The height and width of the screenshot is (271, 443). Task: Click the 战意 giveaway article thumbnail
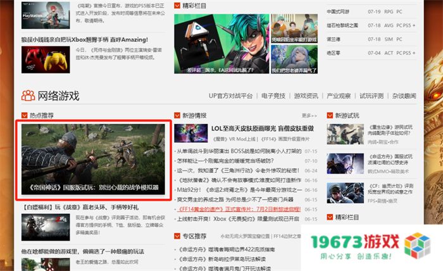46,227
